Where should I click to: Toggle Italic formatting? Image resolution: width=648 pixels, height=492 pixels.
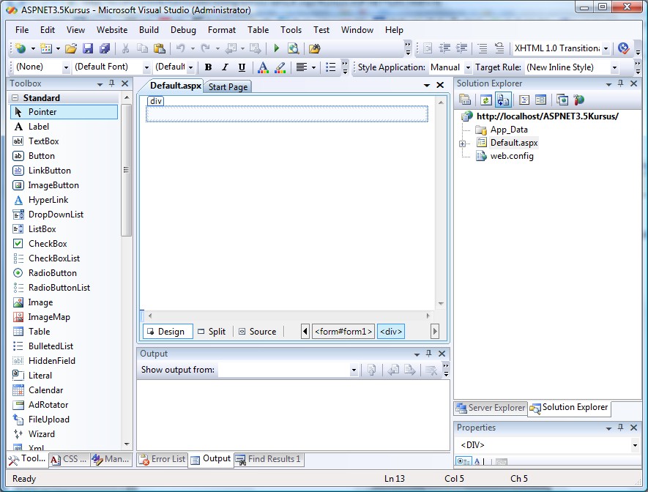[x=224, y=67]
